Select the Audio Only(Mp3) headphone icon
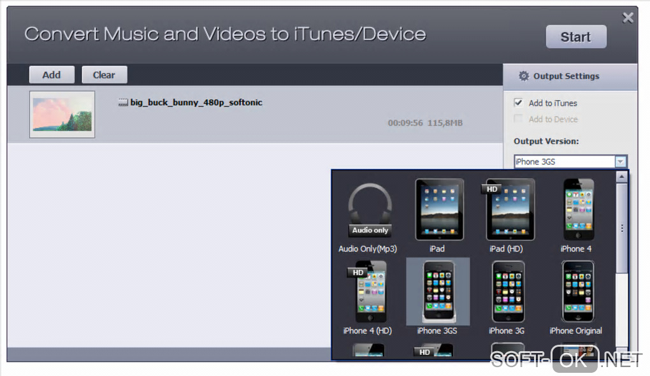The height and width of the screenshot is (376, 650). (370, 210)
